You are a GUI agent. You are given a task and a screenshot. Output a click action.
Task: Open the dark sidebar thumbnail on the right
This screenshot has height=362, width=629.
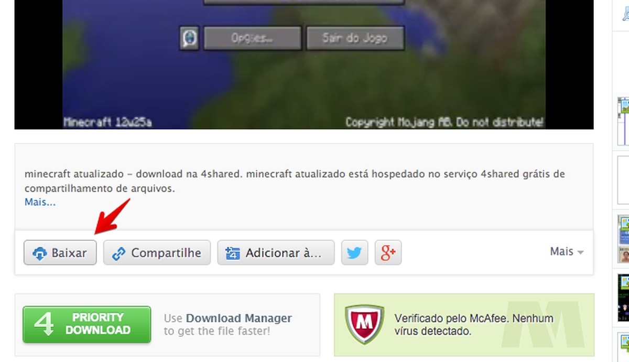coord(624,298)
